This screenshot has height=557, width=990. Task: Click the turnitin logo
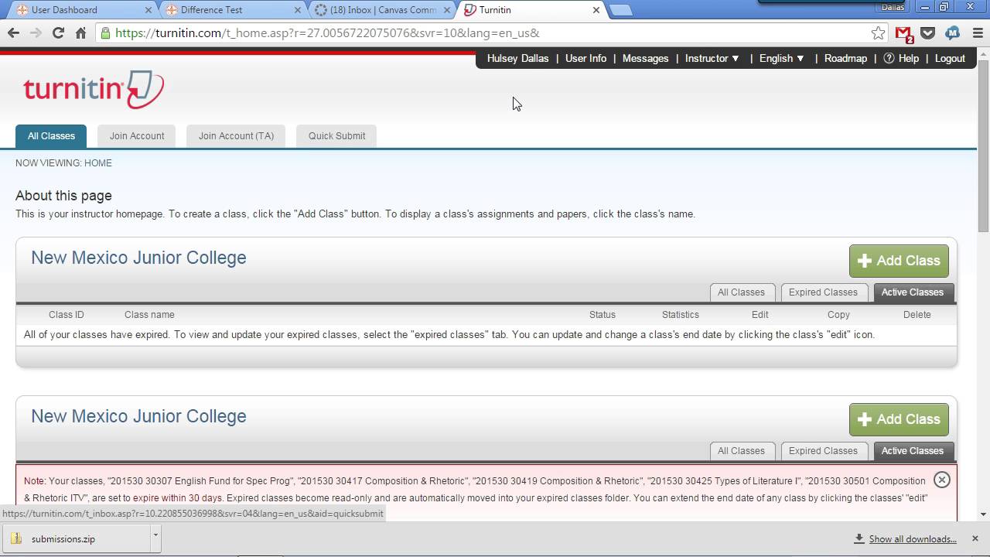coord(93,90)
